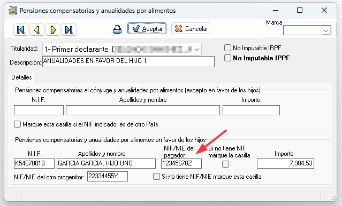
Task: Click the otro progenitor NIF field 22334455Y
Action: click(108, 177)
